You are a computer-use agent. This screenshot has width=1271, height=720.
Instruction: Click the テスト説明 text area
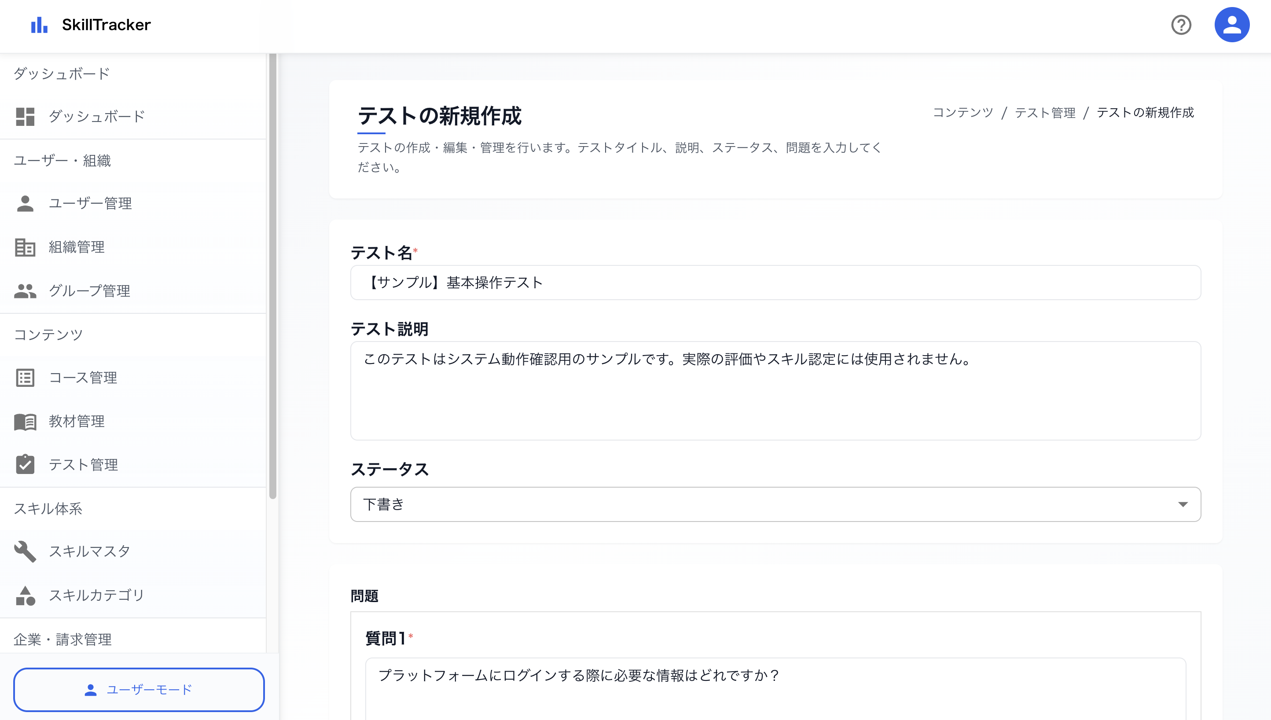[775, 391]
